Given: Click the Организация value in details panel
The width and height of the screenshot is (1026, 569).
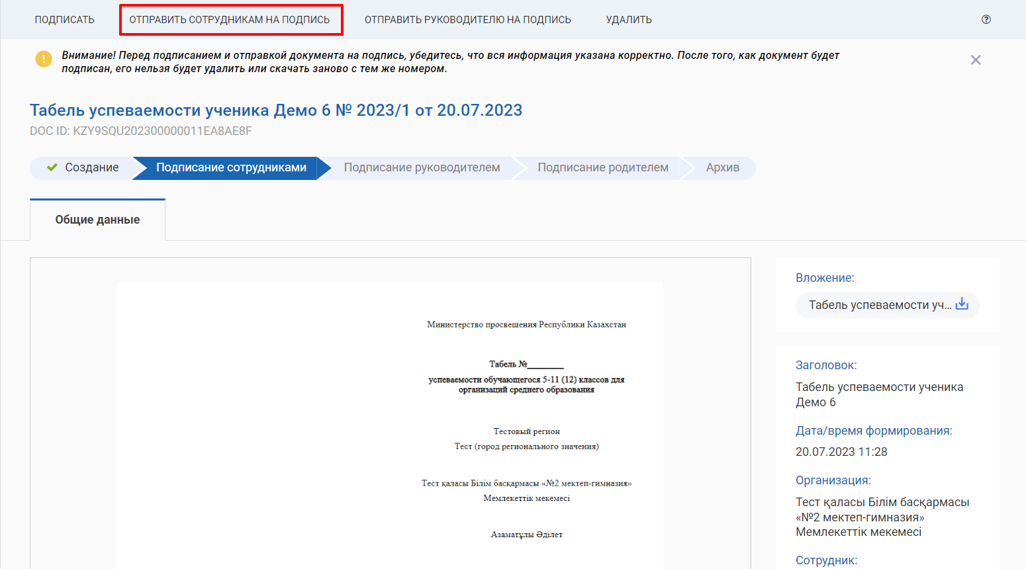Looking at the screenshot, I should pyautogui.click(x=882, y=517).
